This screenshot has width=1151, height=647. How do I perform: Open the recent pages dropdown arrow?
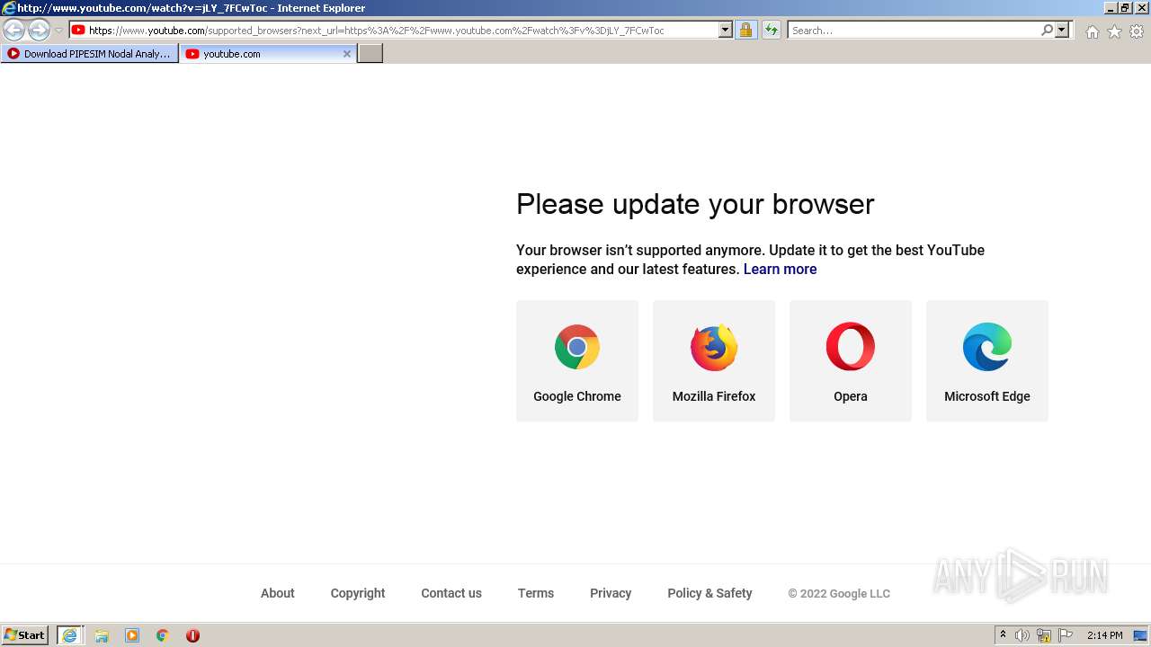(x=58, y=31)
